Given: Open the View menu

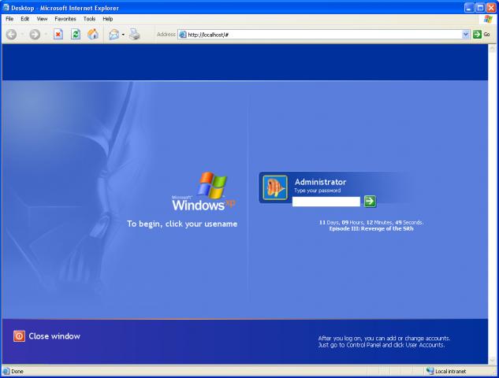Looking at the screenshot, I should pyautogui.click(x=42, y=19).
